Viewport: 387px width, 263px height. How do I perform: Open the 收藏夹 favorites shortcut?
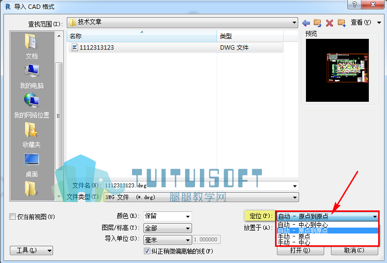(31, 135)
